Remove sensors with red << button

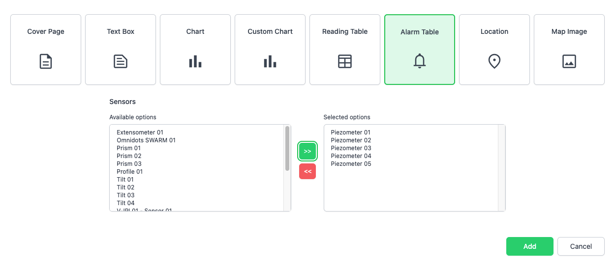(307, 171)
